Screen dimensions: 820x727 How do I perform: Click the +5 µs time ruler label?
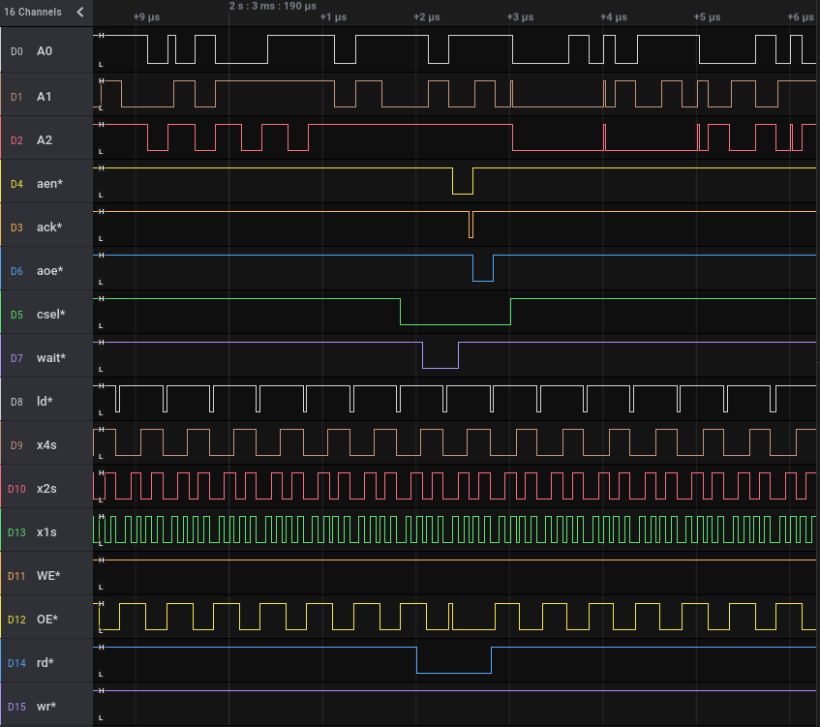coord(707,16)
